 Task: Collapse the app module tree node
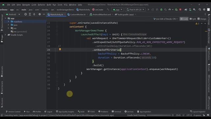(x=5, y=18)
